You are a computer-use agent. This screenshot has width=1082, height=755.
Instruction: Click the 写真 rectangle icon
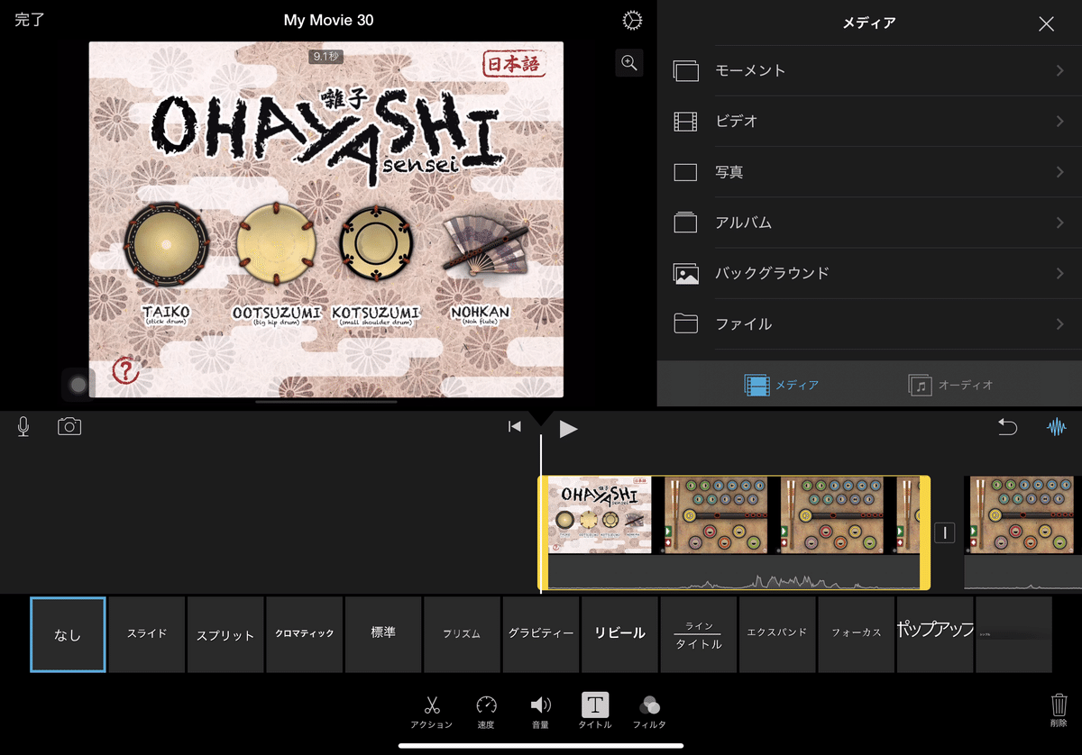click(x=686, y=172)
